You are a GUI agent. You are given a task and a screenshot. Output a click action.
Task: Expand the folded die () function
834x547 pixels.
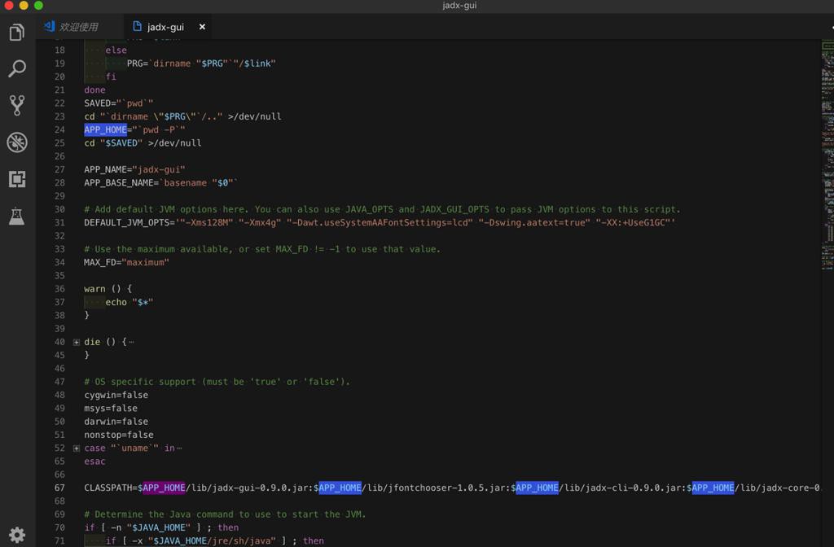pyautogui.click(x=76, y=342)
